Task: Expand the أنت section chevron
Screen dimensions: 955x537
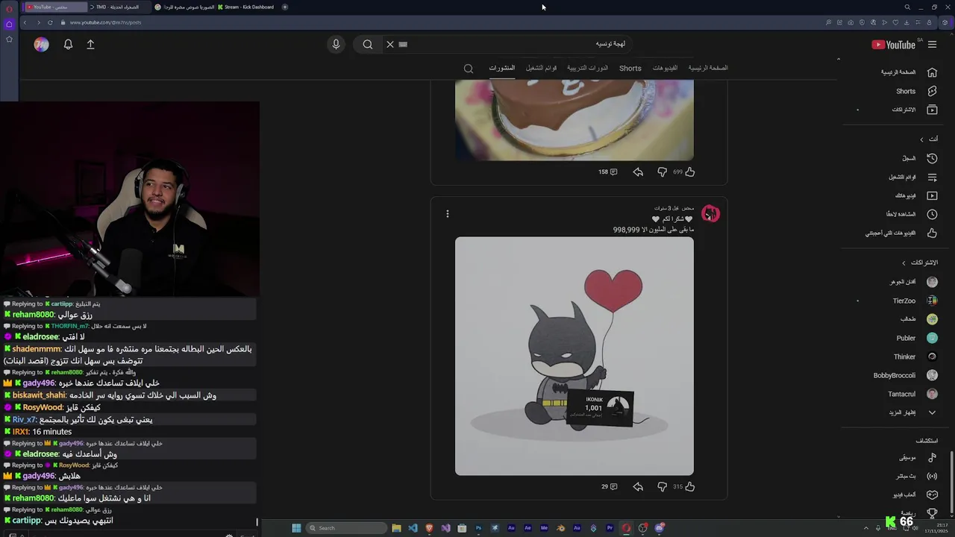Action: 922,139
